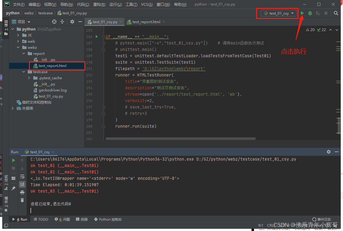The image size is (343, 231).
Task: Select geckodriver.log in project tree
Action: 52,90
